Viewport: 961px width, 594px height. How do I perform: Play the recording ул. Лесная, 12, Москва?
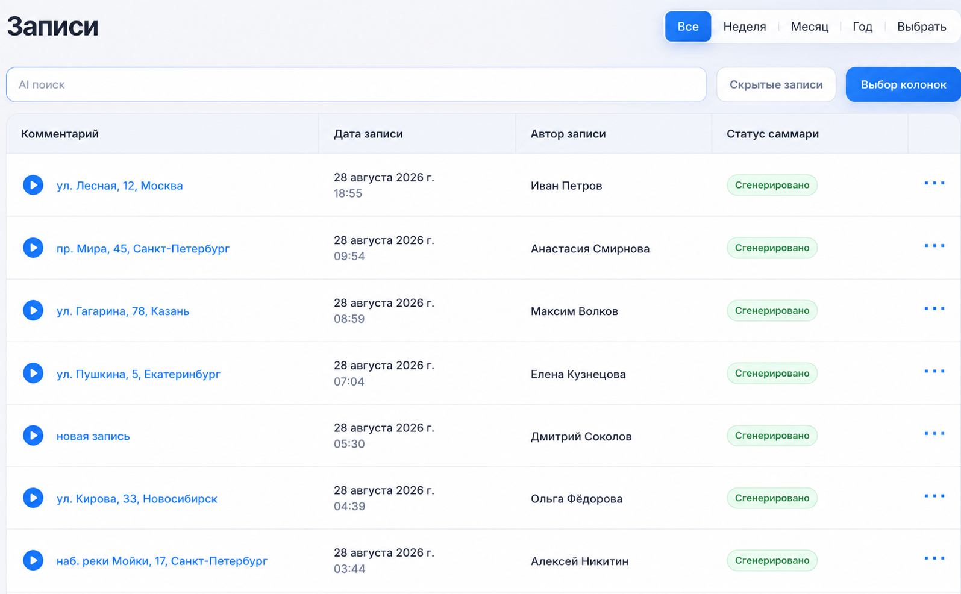click(x=33, y=185)
